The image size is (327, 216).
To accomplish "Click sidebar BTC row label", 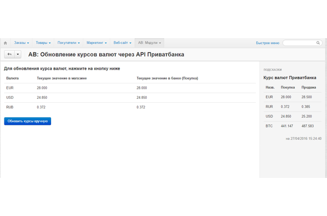I will (269, 126).
